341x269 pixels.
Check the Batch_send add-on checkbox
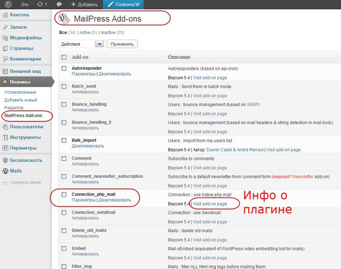click(x=64, y=86)
